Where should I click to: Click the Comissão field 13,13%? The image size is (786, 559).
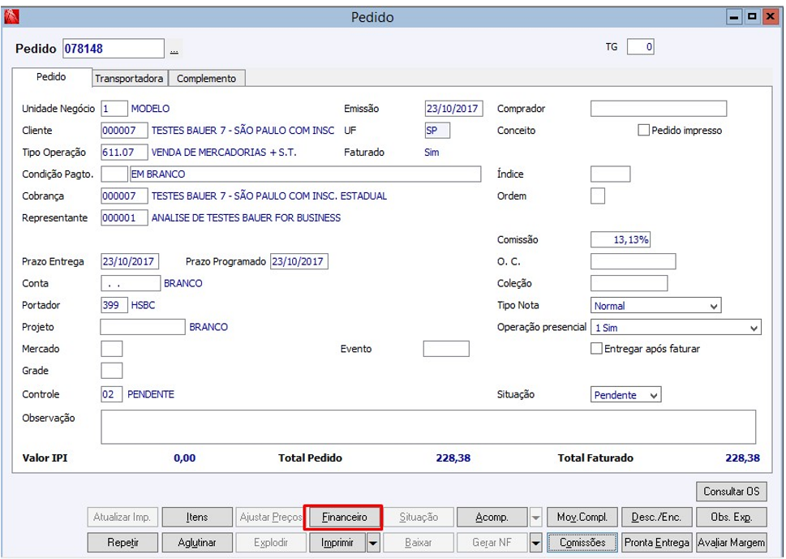pos(621,239)
